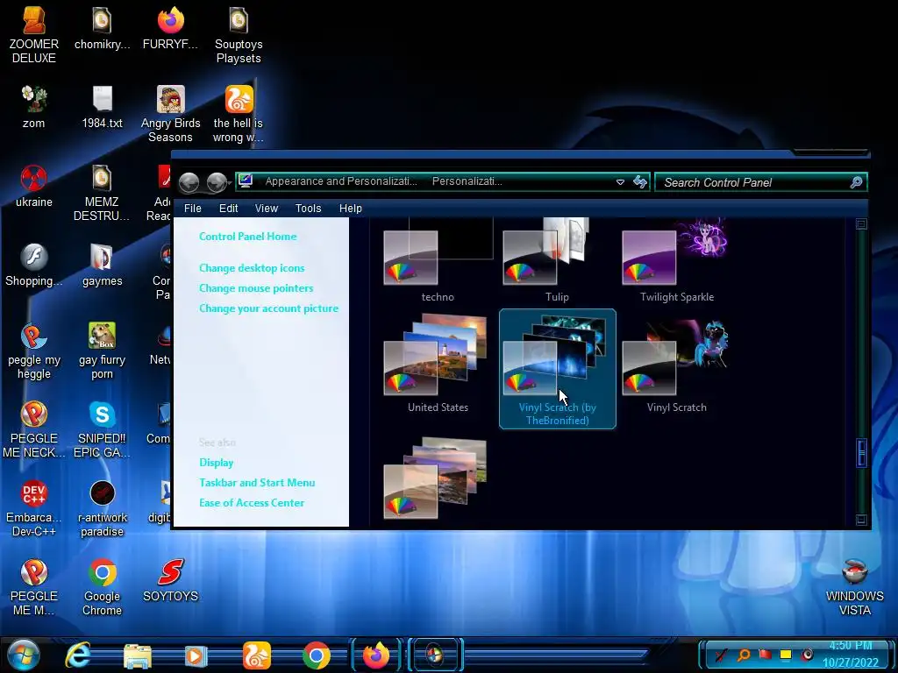Select the FURRYF... Firefox desktop icon
The width and height of the screenshot is (898, 673).
click(x=171, y=29)
